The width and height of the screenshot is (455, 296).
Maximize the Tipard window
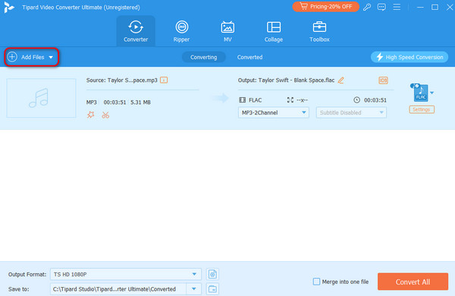pyautogui.click(x=435, y=8)
